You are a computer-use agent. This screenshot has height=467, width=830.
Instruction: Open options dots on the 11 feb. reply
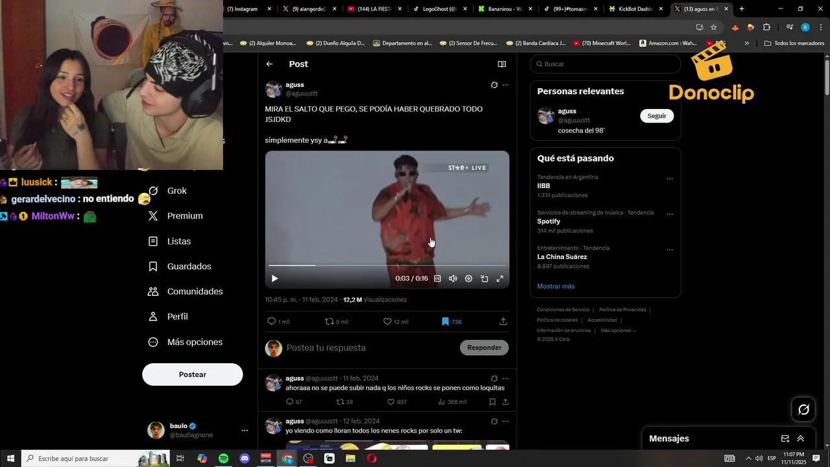pyautogui.click(x=505, y=379)
